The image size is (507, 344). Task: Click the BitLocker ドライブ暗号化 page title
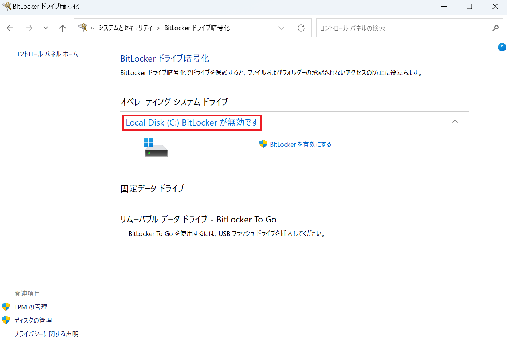[x=165, y=59]
